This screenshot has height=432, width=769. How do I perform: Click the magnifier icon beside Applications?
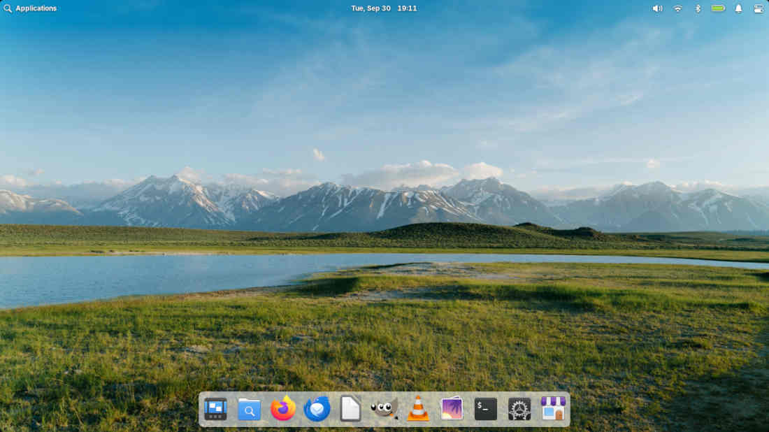coord(8,8)
